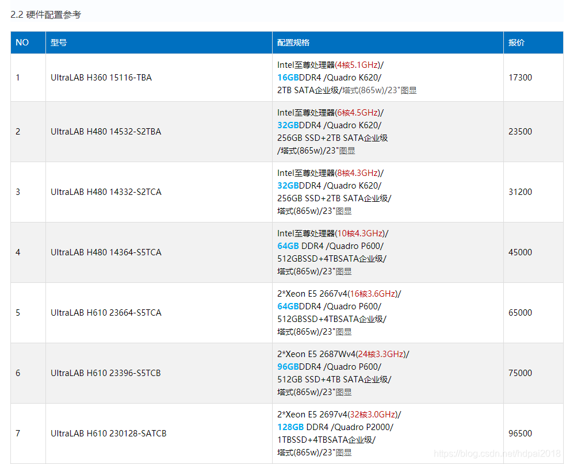The image size is (566, 464).
Task: Click the price 31200
Action: point(520,192)
